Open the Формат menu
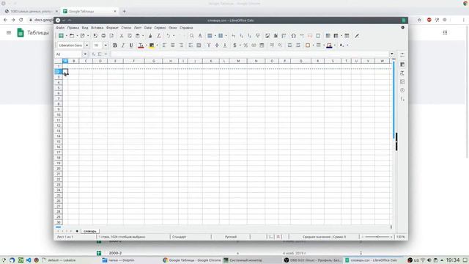Viewport: 469px width, 264px height. (112, 28)
